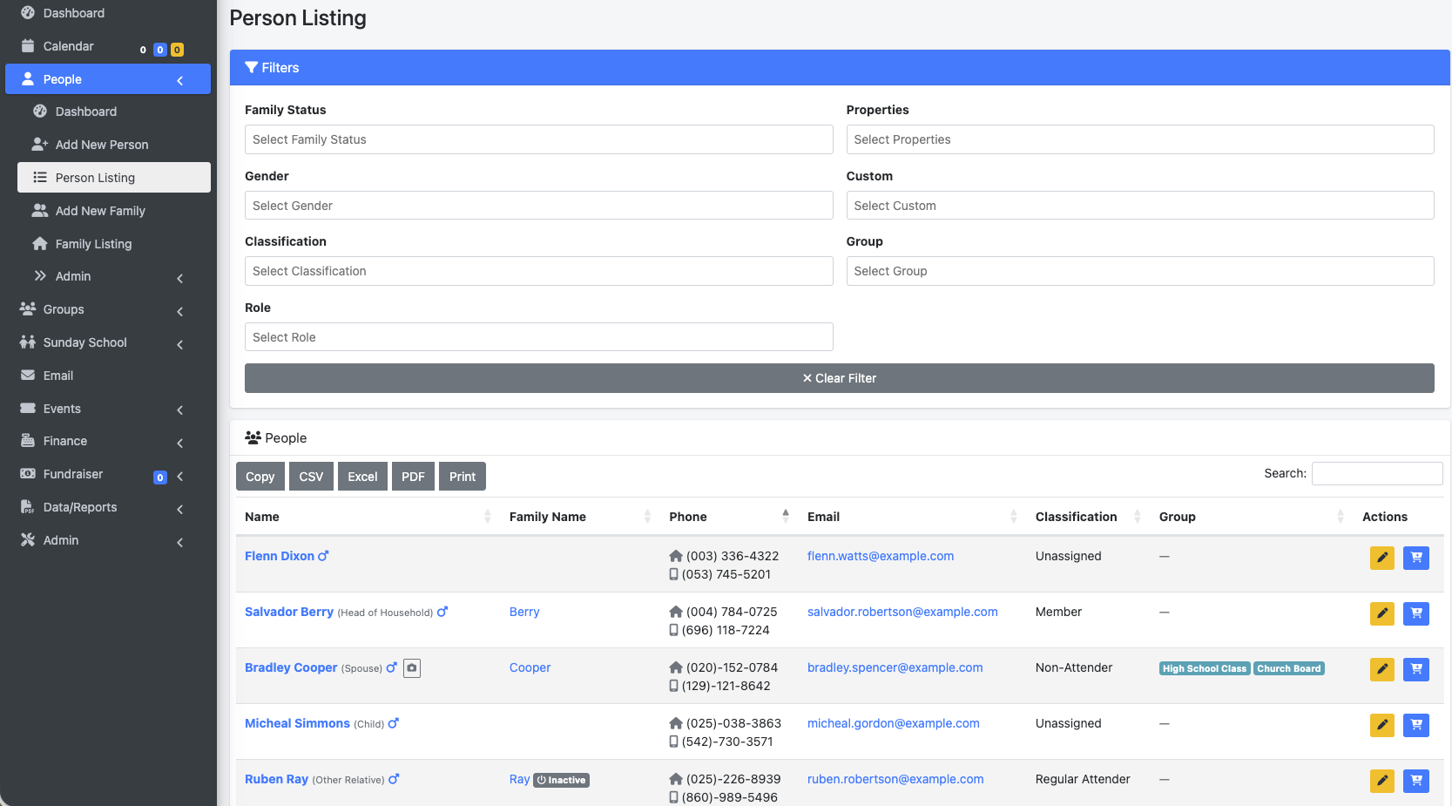Click the Data/Reports icon in the sidebar
This screenshot has height=806, width=1452.
tap(29, 506)
